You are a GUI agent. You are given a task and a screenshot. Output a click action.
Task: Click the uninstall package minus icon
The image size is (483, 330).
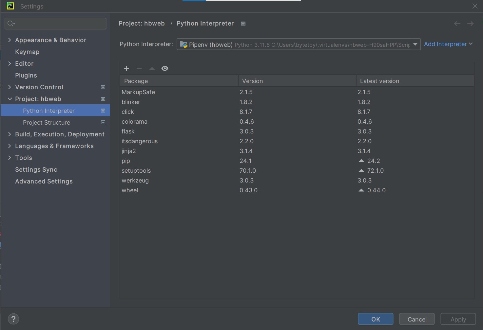pyautogui.click(x=139, y=68)
